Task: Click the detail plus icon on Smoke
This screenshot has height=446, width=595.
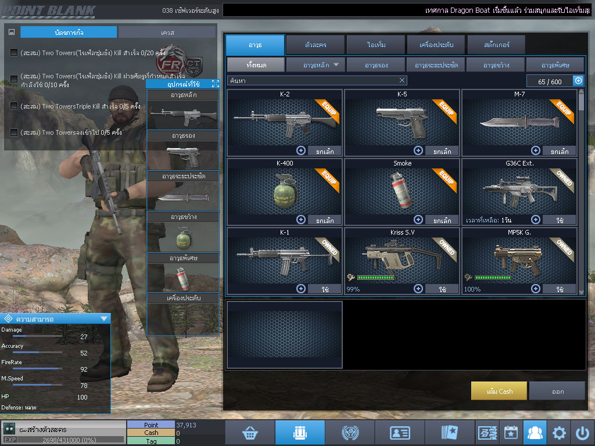Action: click(418, 220)
